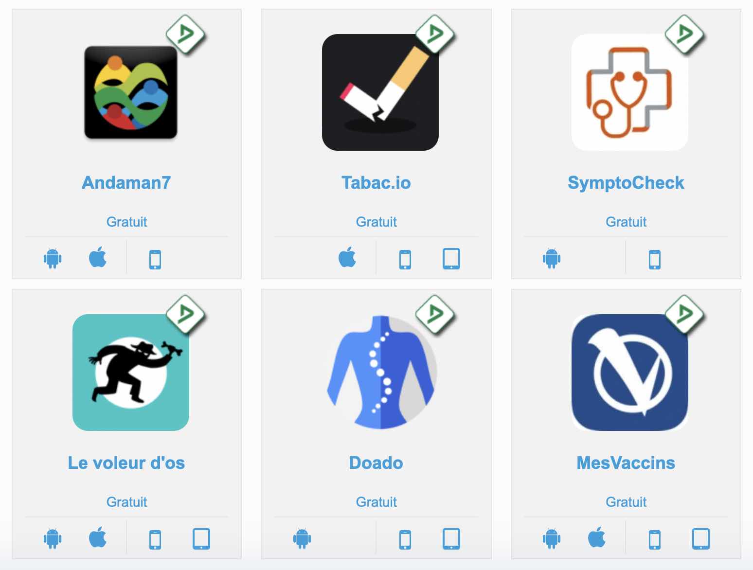Image resolution: width=753 pixels, height=570 pixels.
Task: Click the tablet icon under MesVaccins
Action: [700, 539]
